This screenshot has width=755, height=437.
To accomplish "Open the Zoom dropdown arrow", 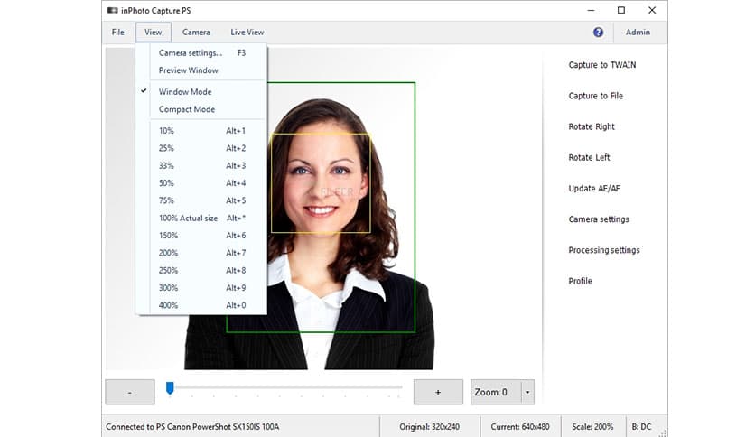I will pyautogui.click(x=527, y=392).
